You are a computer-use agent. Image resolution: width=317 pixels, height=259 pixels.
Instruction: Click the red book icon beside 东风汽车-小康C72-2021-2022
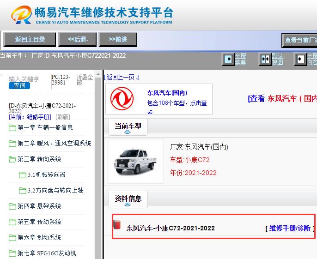pyautogui.click(x=117, y=225)
